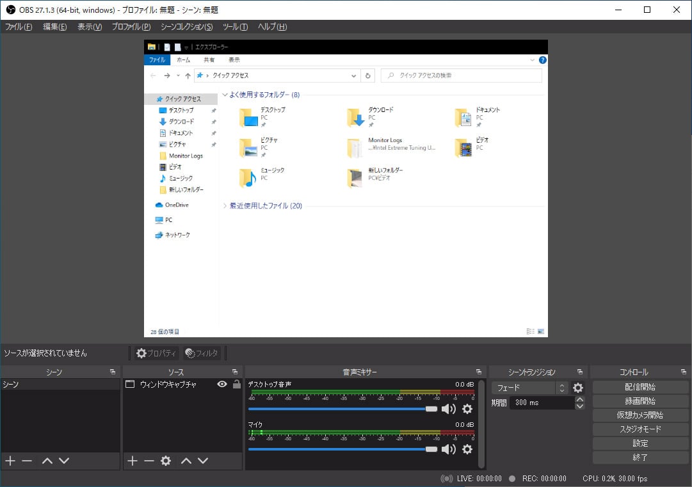The height and width of the screenshot is (487, 692).
Task: Select シーン in the scenes list
Action: coord(60,384)
